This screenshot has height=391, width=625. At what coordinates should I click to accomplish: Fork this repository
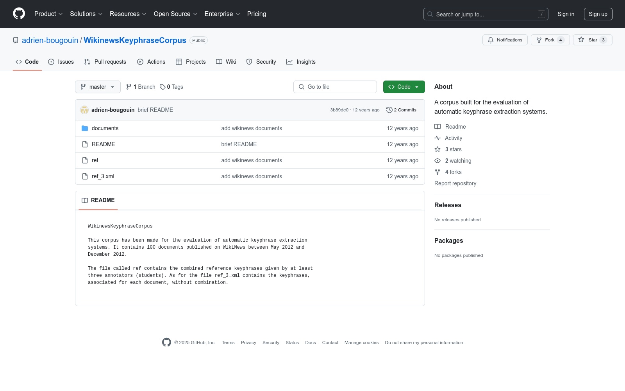coord(550,40)
